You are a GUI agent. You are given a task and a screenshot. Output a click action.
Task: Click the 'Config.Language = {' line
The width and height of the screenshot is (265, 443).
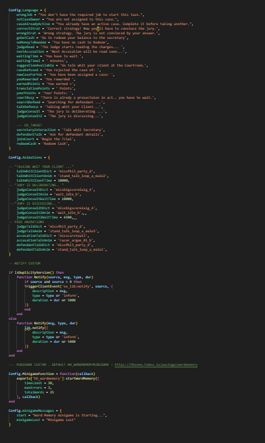tap(28, 10)
